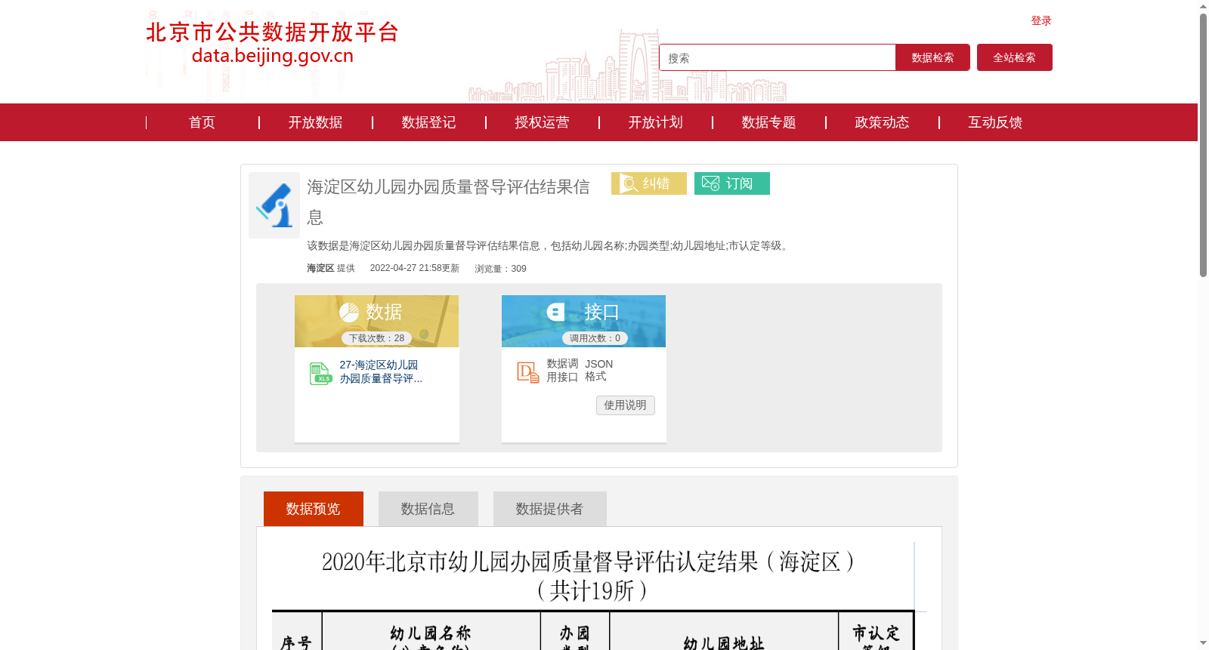
Task: Click the 浏览量：309 text
Action: point(500,268)
